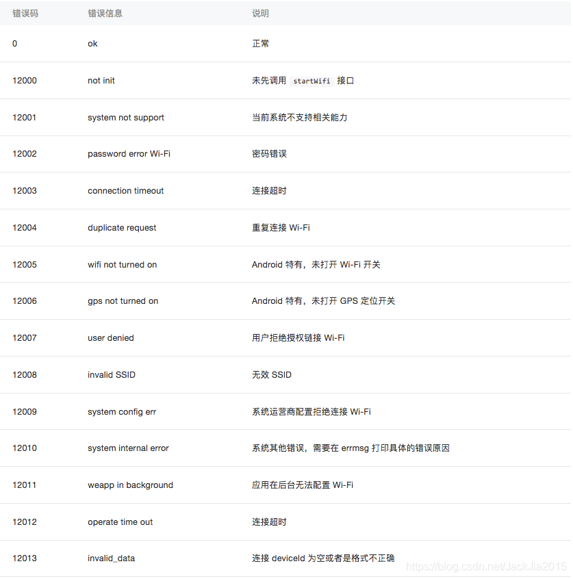Image resolution: width=573 pixels, height=579 pixels.
Task: Select 未打开 Wi-Fi 开关 description
Action: point(346,264)
